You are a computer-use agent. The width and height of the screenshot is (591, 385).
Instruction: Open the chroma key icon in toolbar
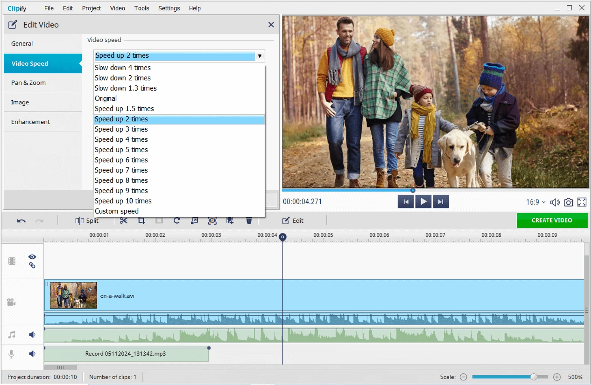click(x=212, y=221)
